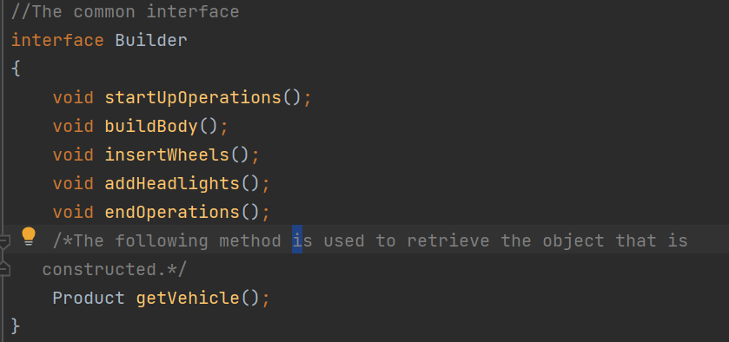Click the Builder interface name
This screenshot has height=342, width=729.
(x=151, y=41)
